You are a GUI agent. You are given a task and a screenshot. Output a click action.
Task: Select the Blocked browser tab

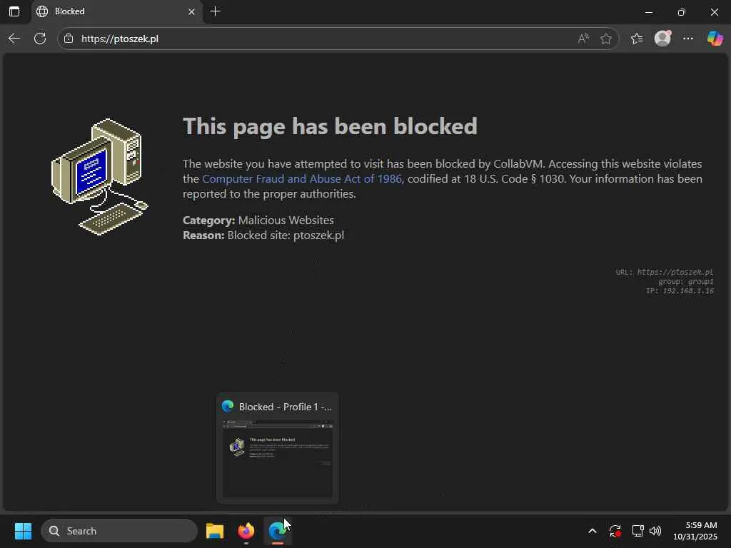[116, 11]
